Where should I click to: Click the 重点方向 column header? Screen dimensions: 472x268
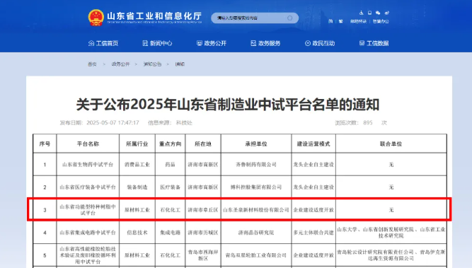(x=170, y=144)
